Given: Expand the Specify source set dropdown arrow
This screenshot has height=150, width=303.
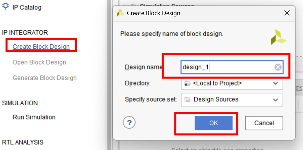Looking at the screenshot, I should point(275,100).
